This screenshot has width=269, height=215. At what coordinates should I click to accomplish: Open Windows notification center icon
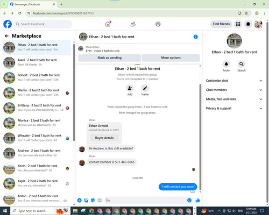(262, 211)
